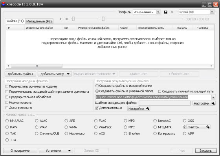The width and height of the screenshot is (220, 156).
Task: Click the playback position slider handle
Action: tap(103, 18)
